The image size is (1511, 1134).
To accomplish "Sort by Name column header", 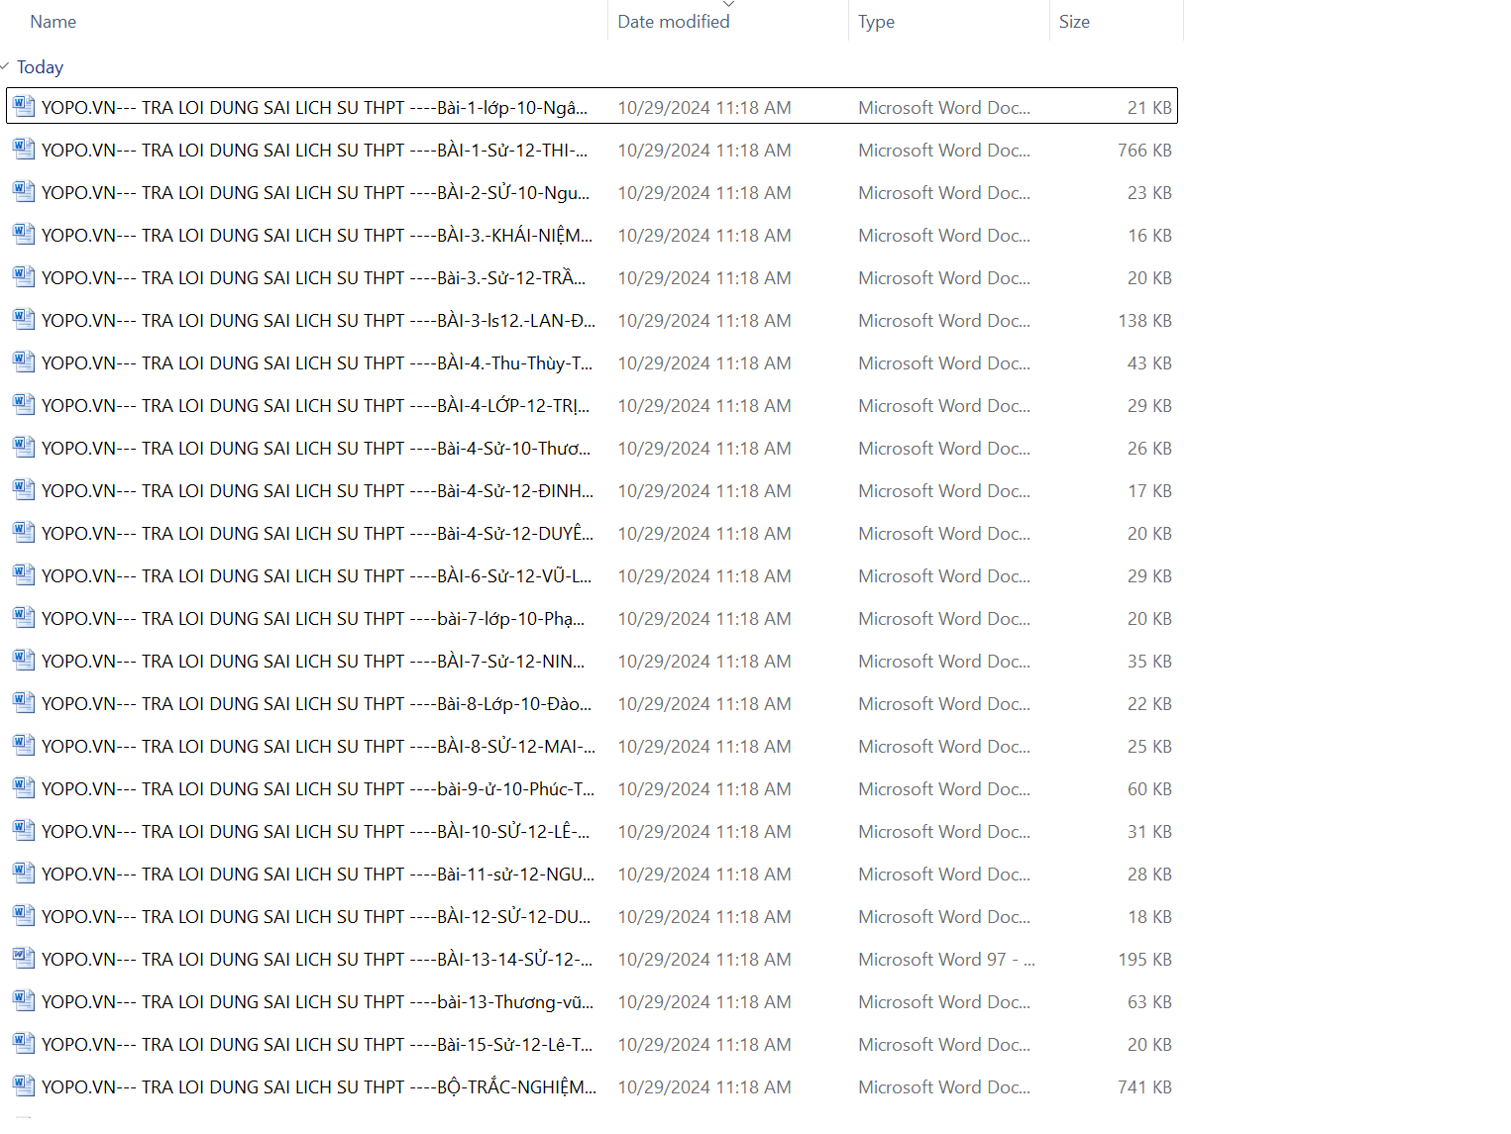I will [x=54, y=22].
